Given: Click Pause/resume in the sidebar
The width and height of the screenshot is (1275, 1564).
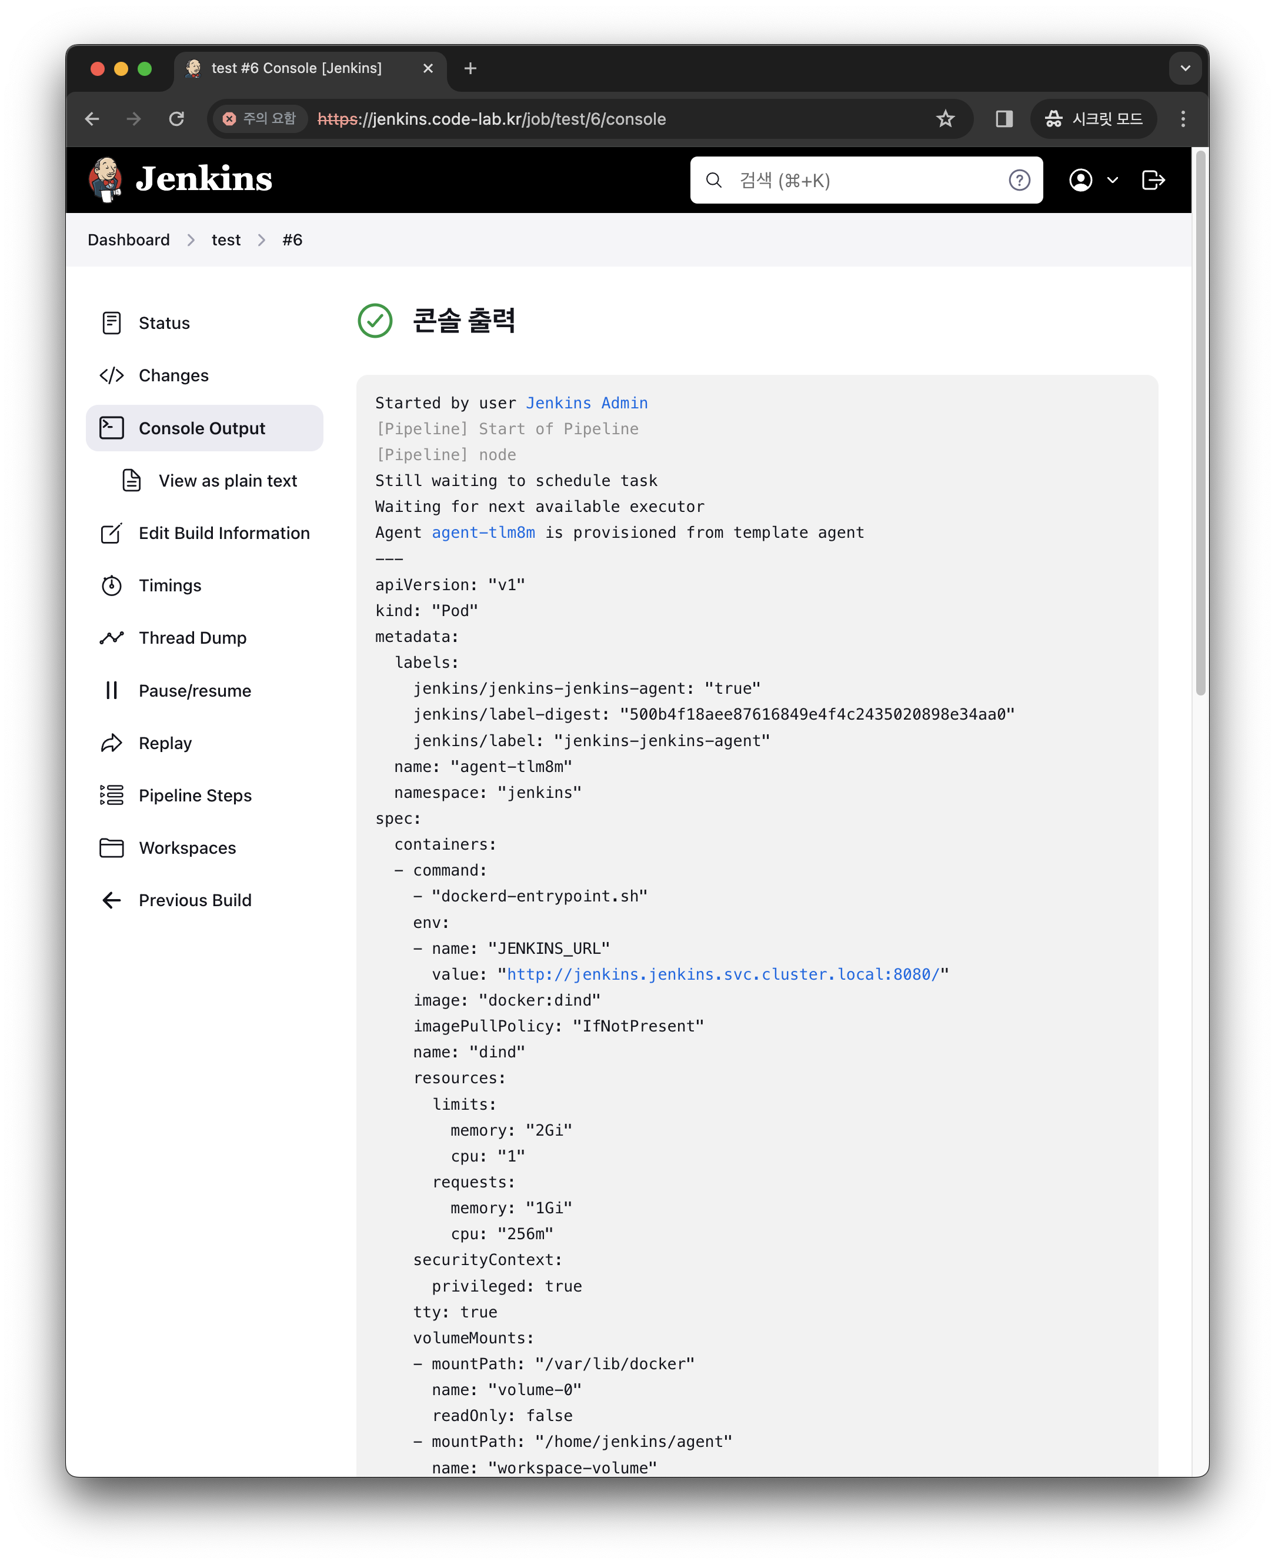Looking at the screenshot, I should 195,691.
